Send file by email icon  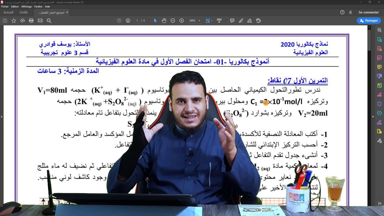40,21
